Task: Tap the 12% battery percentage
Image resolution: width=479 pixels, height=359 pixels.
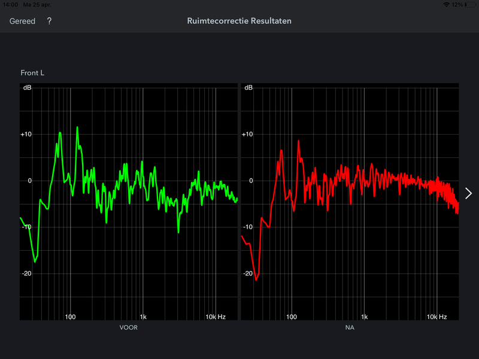Action: [457, 5]
